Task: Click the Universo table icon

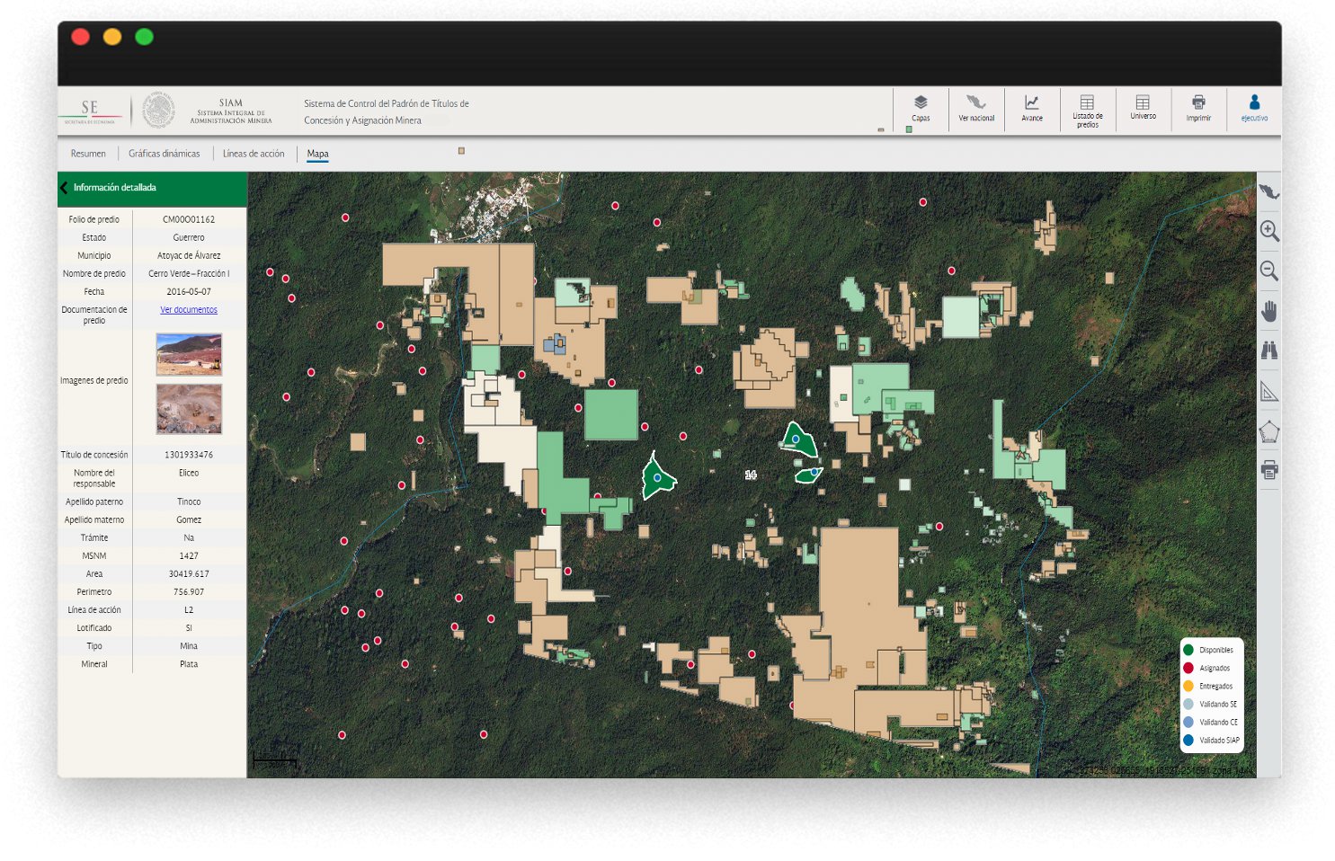Action: [1143, 107]
